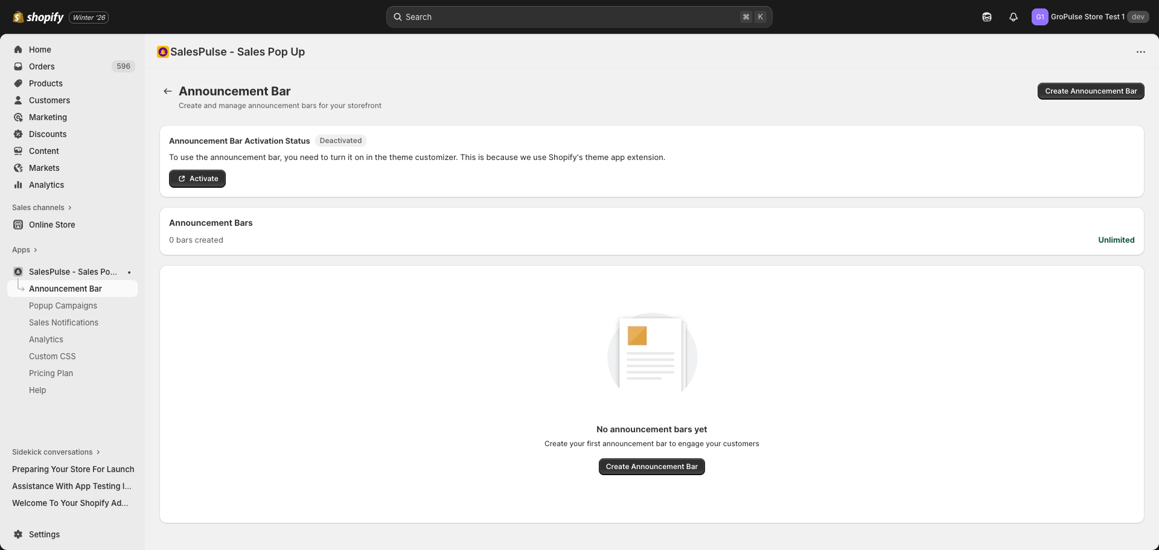This screenshot has height=550, width=1159.
Task: Expand the Apps section
Action: (25, 249)
